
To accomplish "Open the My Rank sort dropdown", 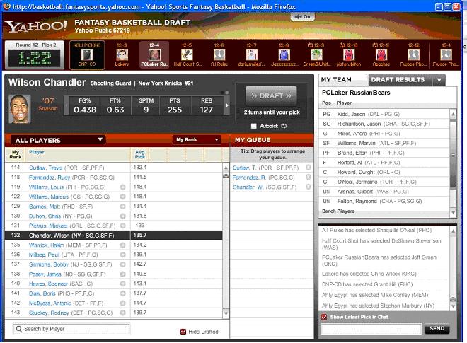I will [197, 139].
